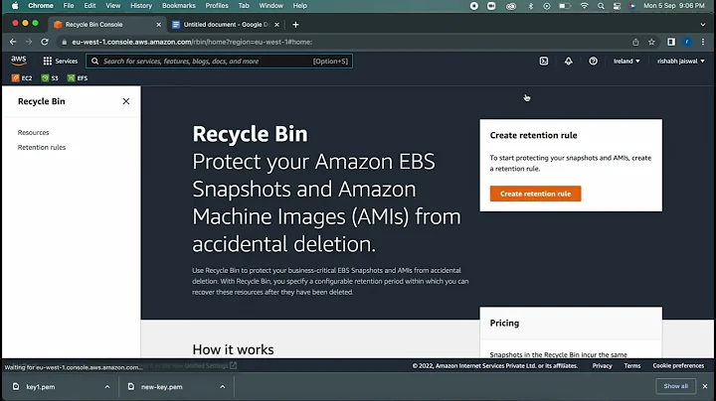Open the Tab menu
Screen dimensions: 716x401
244,6
